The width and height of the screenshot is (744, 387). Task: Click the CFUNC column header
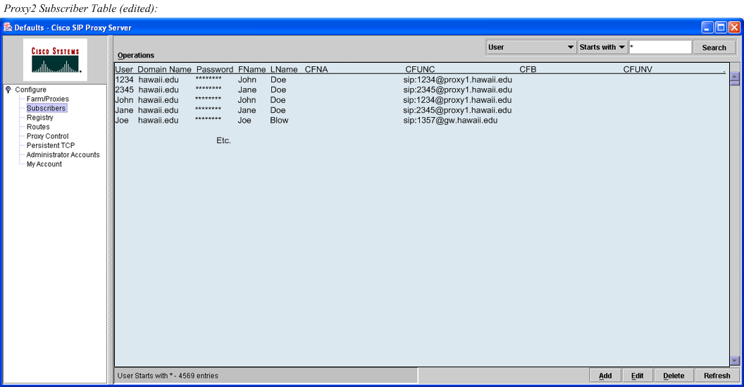(x=420, y=69)
